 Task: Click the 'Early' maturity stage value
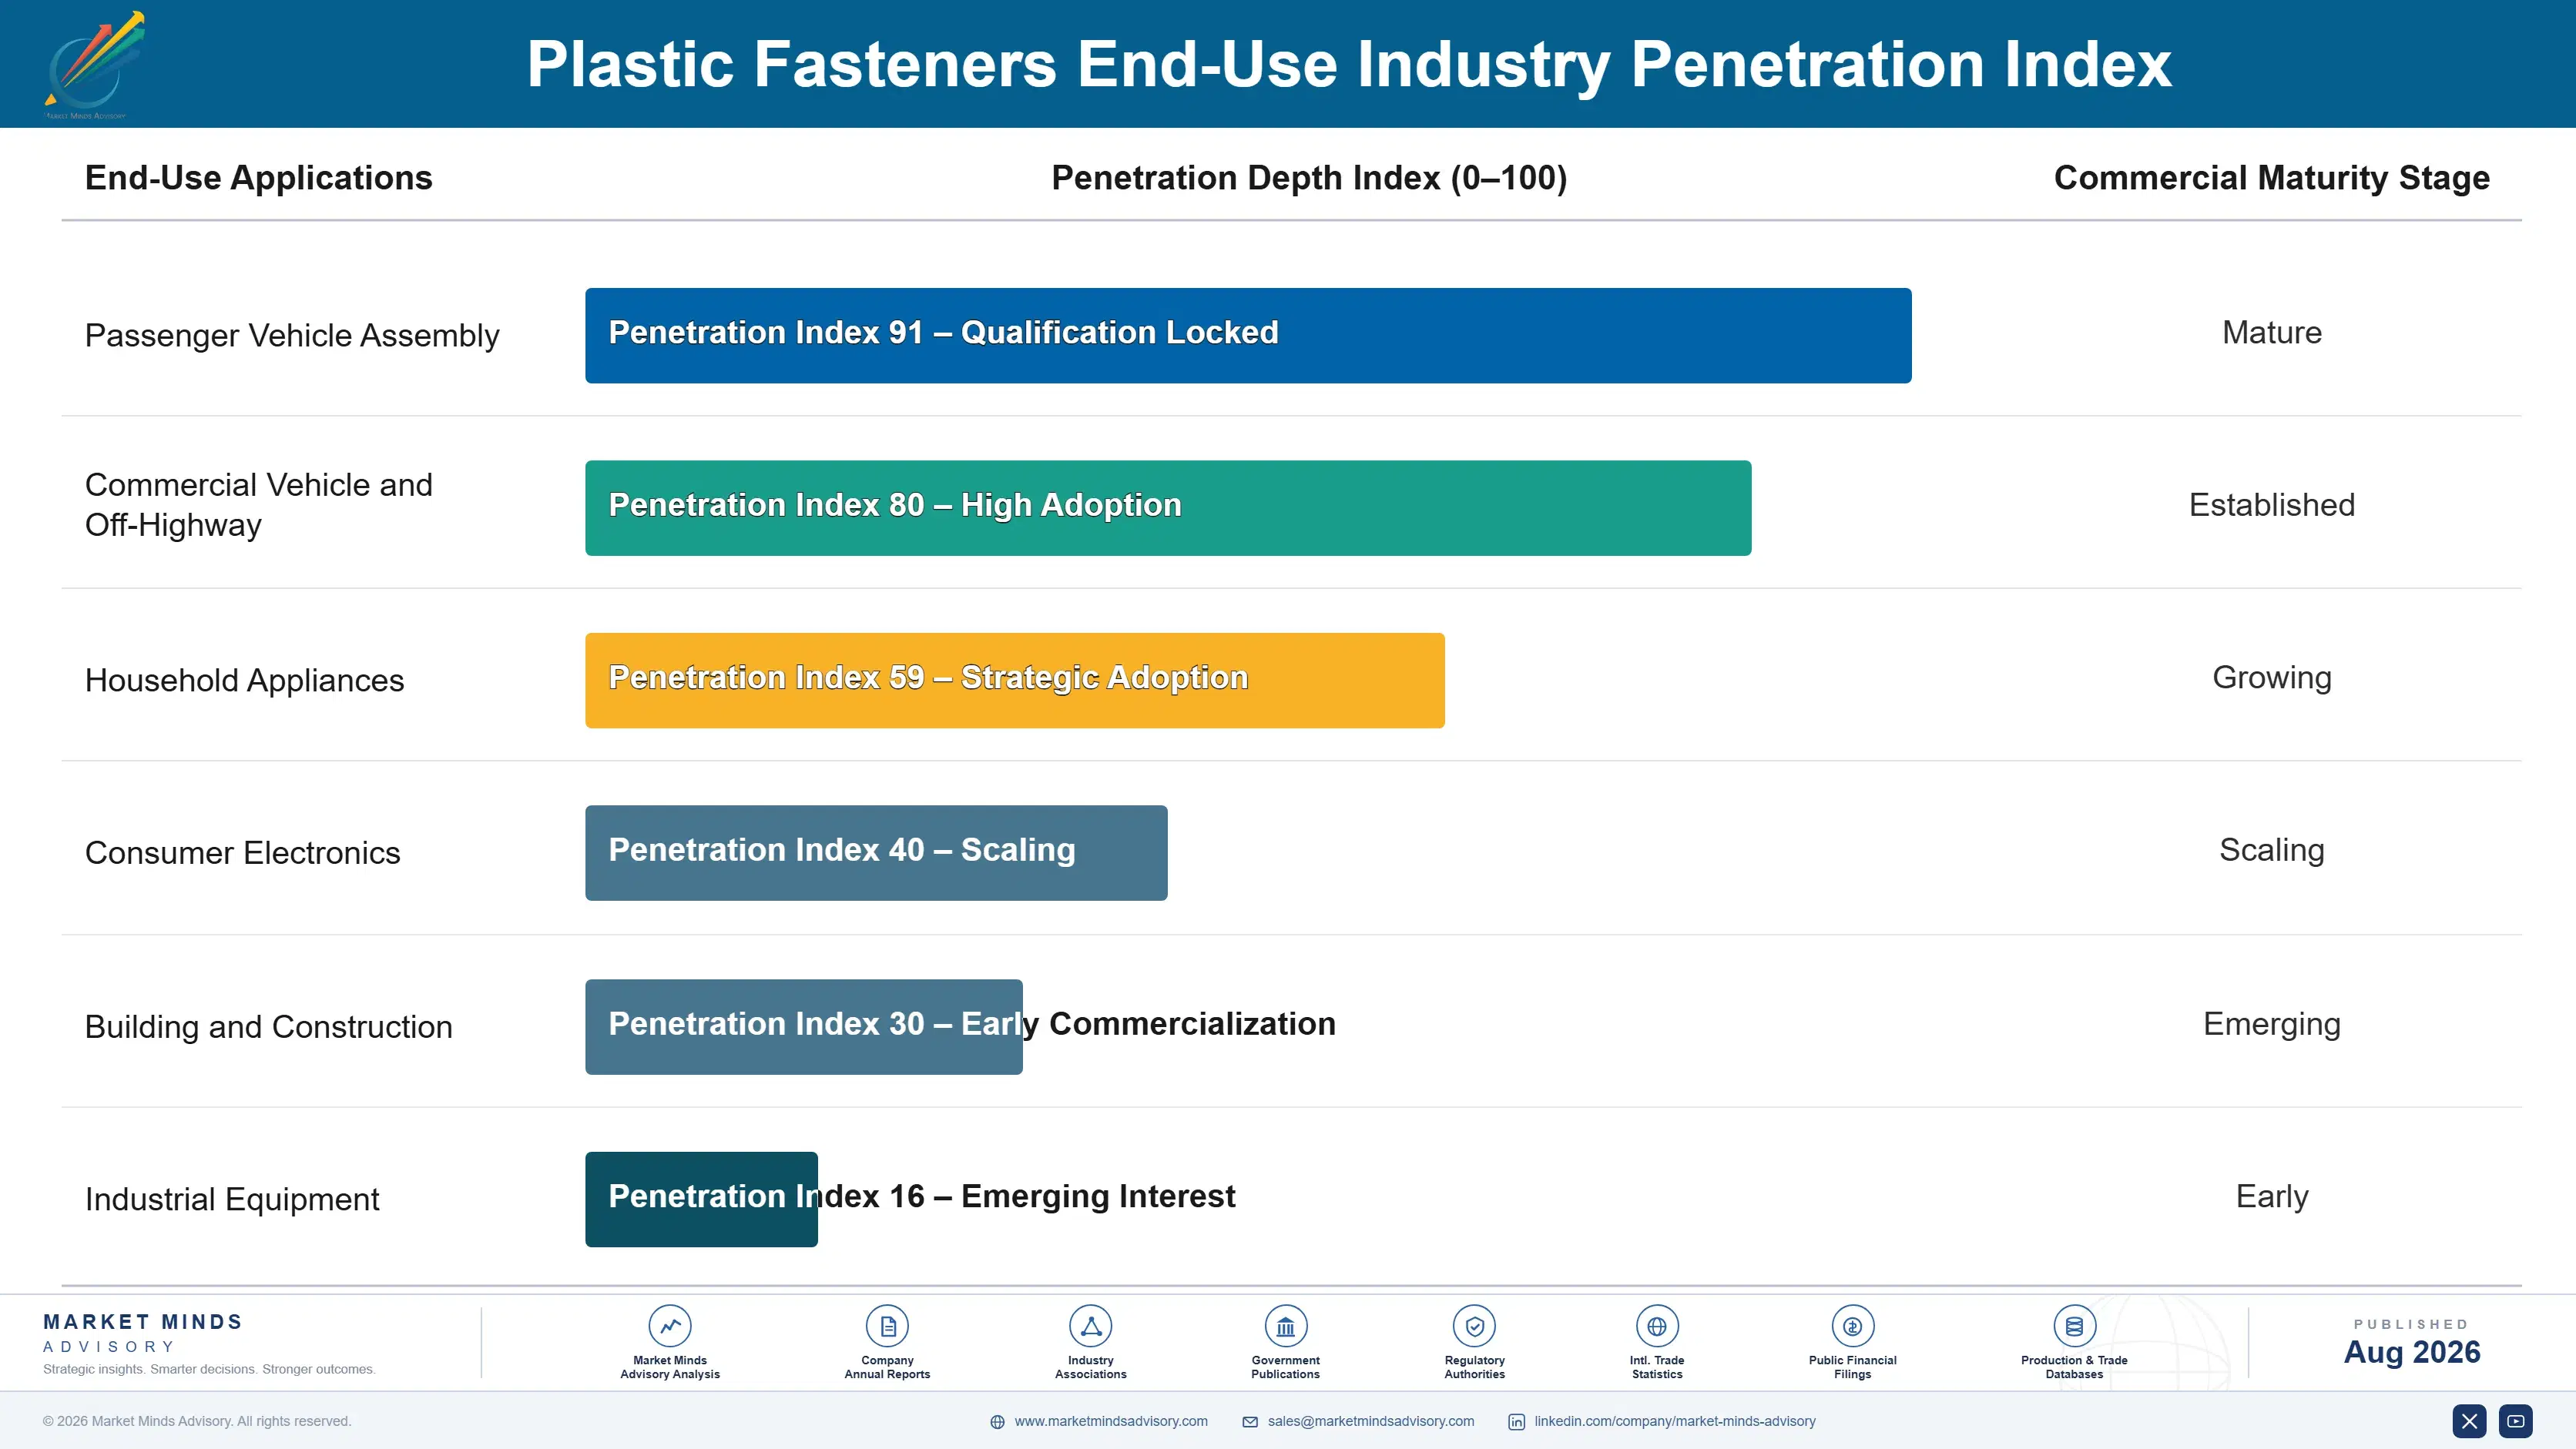pos(2272,1197)
